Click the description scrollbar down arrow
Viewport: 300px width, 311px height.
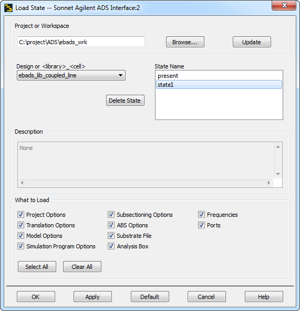click(278, 174)
